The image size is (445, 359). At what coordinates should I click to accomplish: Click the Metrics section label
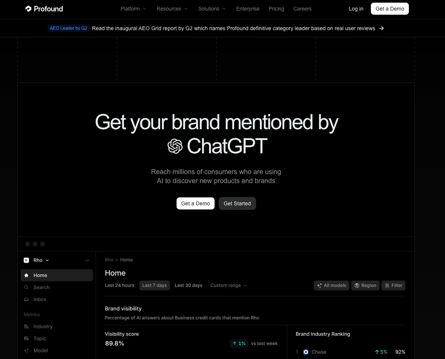pyautogui.click(x=32, y=315)
